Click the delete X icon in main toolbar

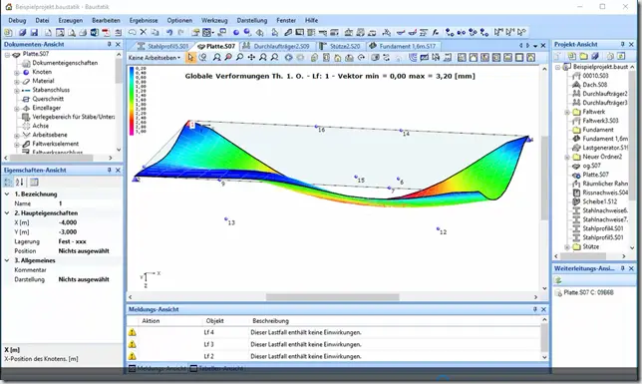(144, 32)
